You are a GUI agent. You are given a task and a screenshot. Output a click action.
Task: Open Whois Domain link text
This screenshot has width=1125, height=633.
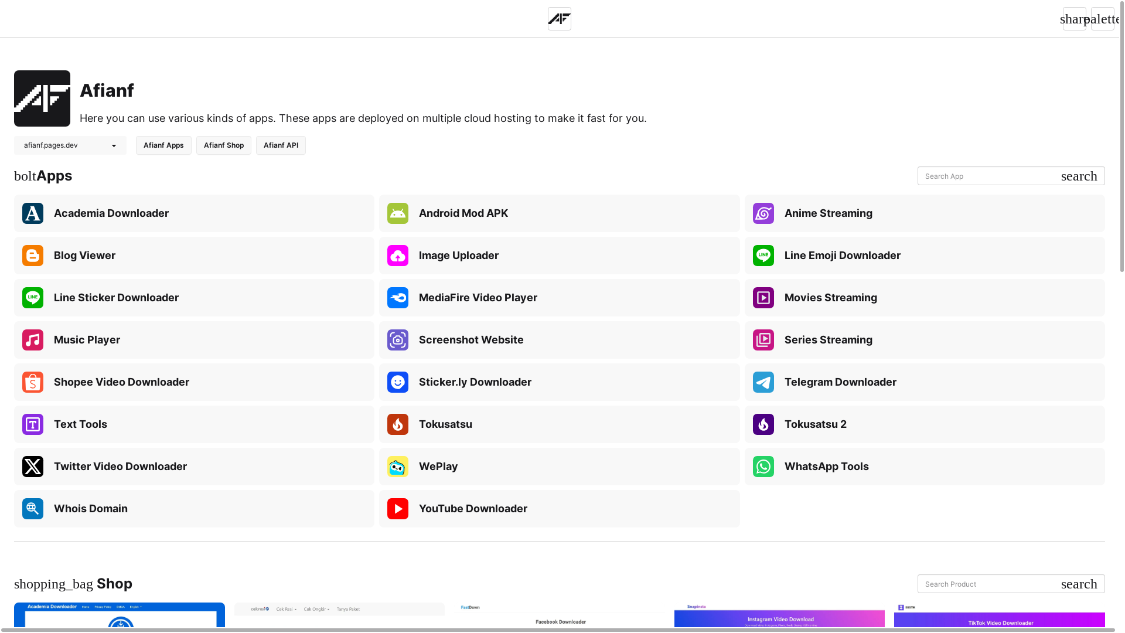[91, 509]
